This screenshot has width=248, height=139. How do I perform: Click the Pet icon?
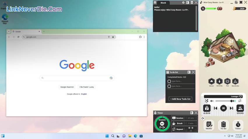click(x=227, y=81)
